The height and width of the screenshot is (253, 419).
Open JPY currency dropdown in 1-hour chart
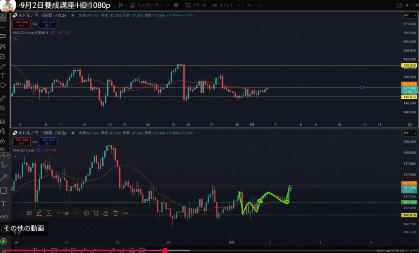[x=410, y=133]
